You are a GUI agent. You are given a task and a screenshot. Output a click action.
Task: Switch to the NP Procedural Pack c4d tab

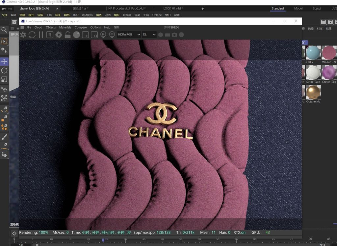[127, 9]
